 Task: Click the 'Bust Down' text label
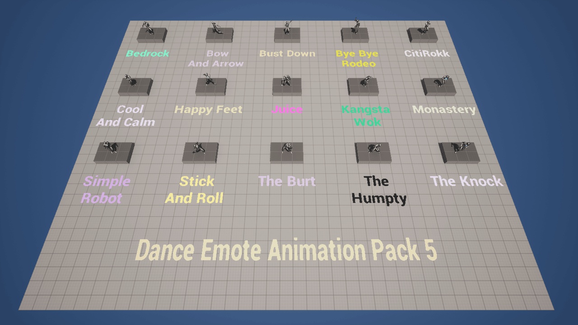[x=287, y=54]
